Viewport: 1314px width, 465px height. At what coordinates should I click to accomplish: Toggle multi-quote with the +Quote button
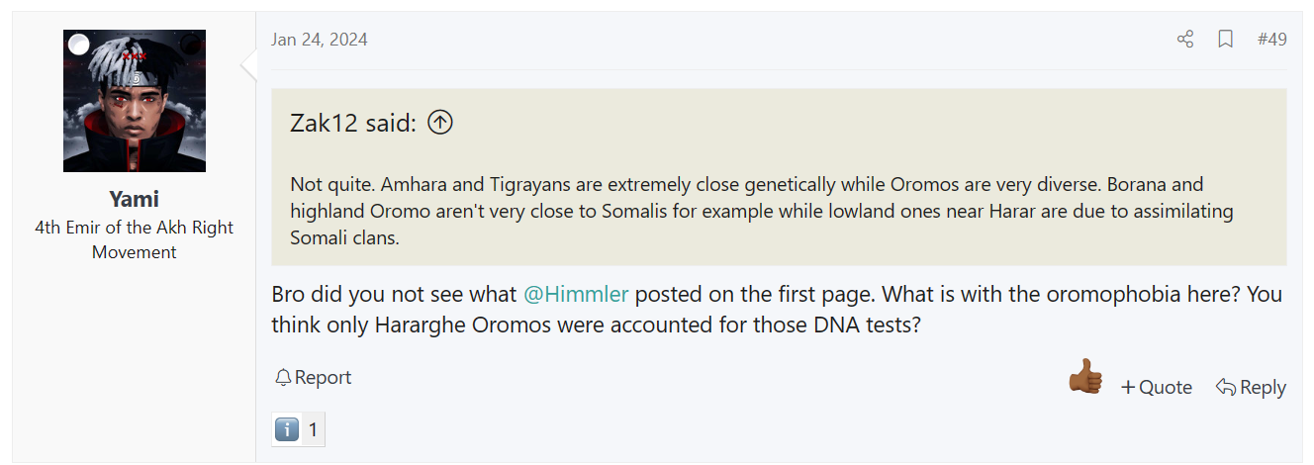[1156, 387]
